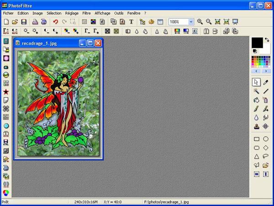This screenshot has width=274, height=206.
Task: Open a file with the folder icon
Action: pyautogui.click(x=15, y=21)
